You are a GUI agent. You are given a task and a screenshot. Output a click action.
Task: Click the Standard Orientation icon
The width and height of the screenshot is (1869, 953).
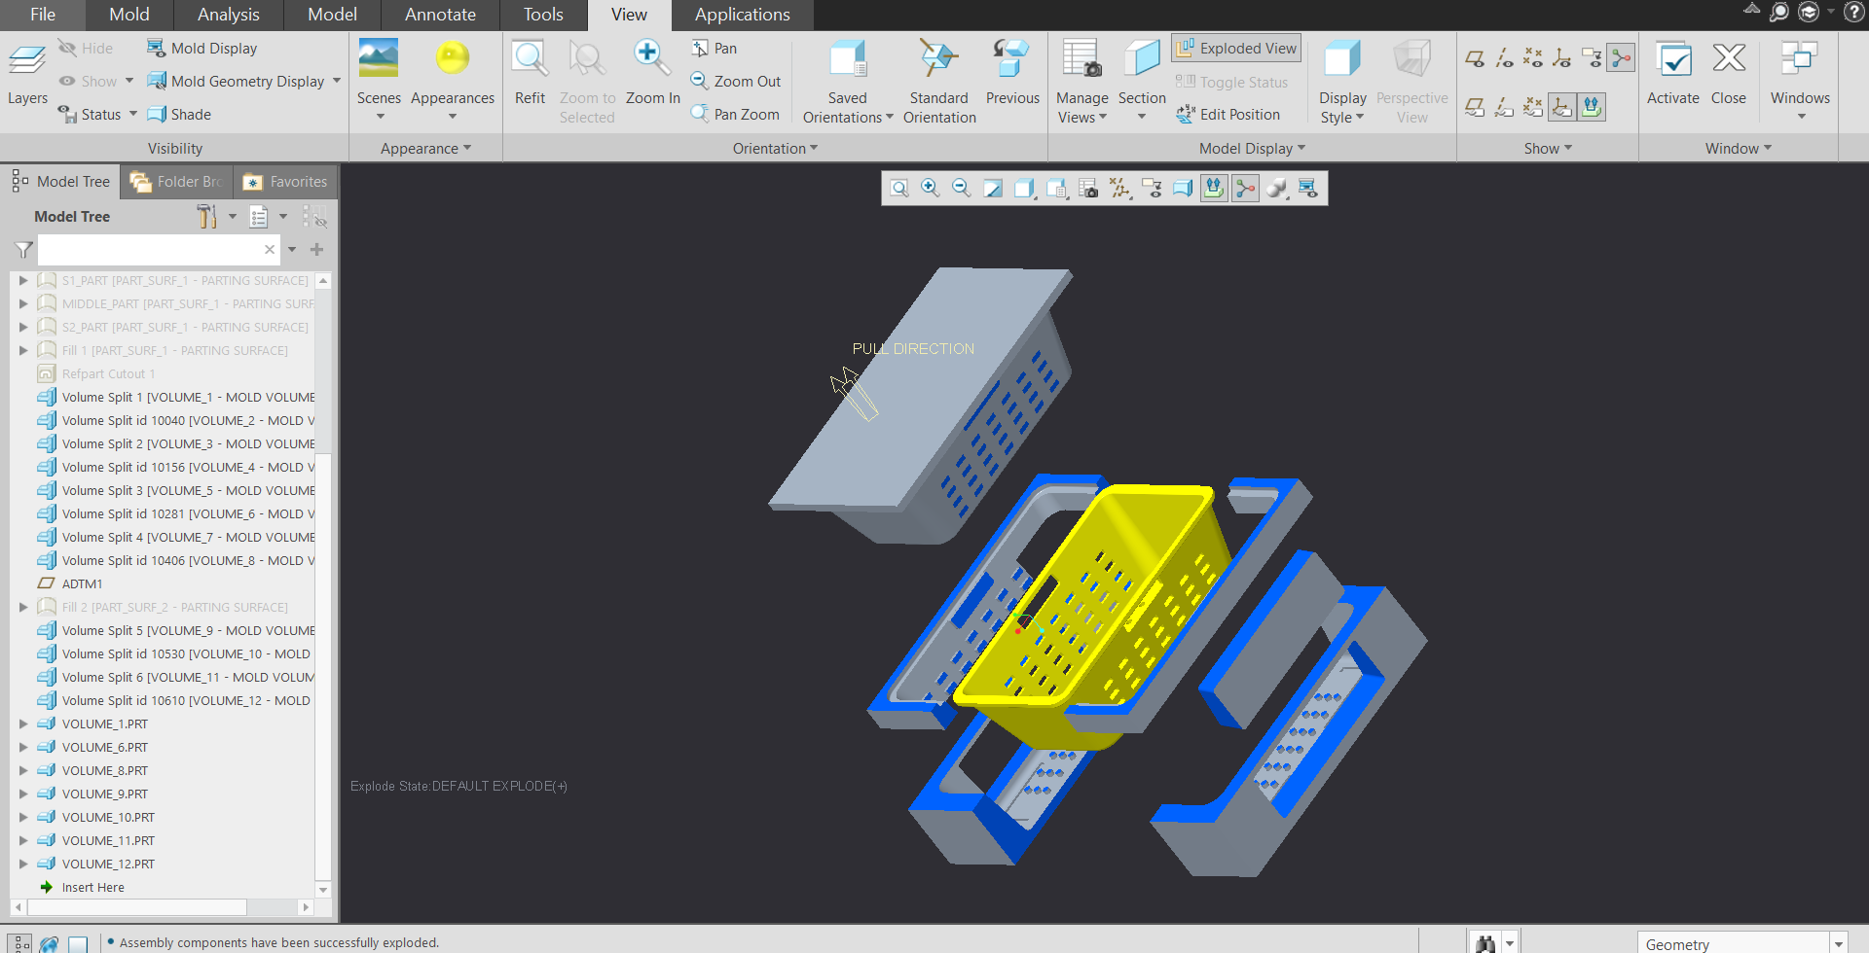click(x=939, y=58)
